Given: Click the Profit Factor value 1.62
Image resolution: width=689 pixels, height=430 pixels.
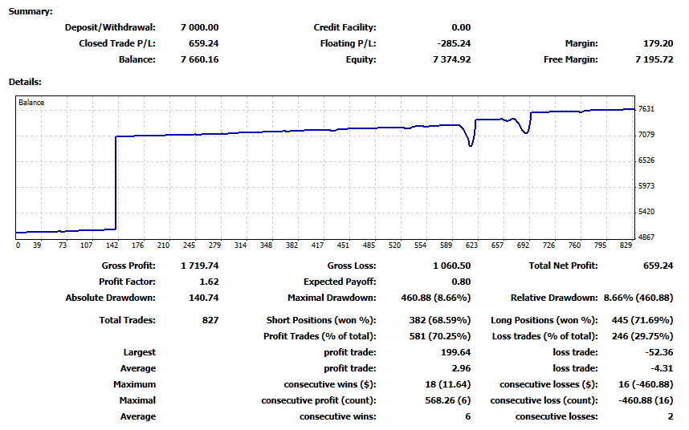Looking at the screenshot, I should point(209,282).
